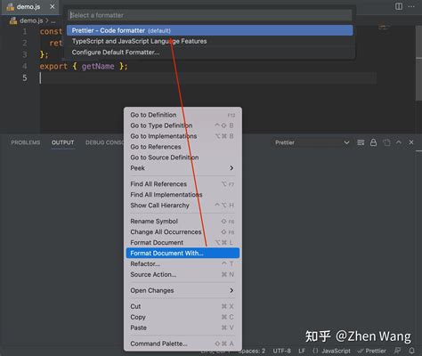Select Go to Definition in context menu
This screenshot has height=356, width=422.
(x=183, y=115)
